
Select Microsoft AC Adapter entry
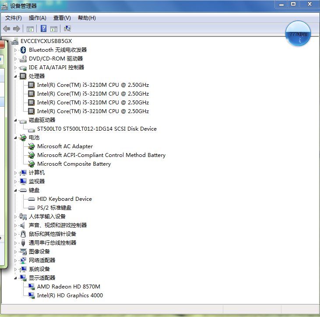click(x=65, y=146)
